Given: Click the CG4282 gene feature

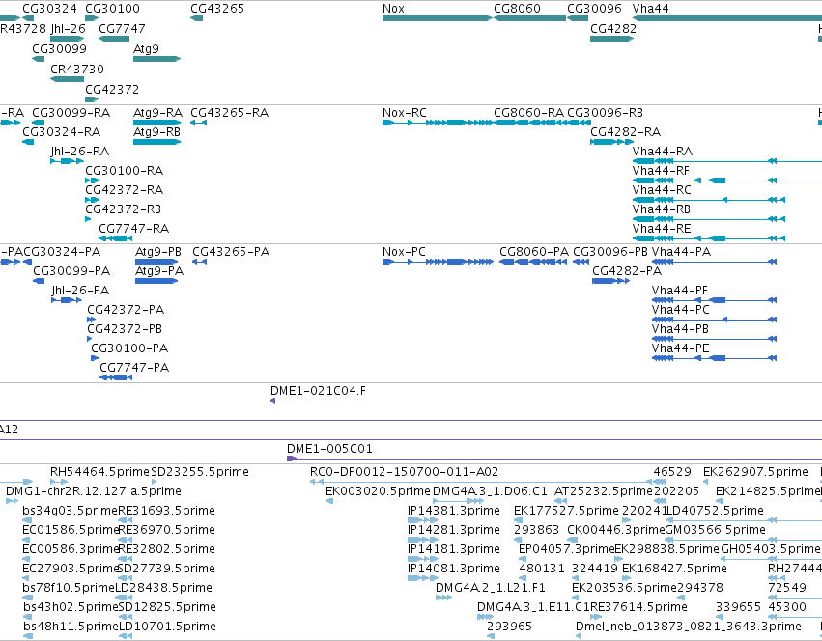Looking at the screenshot, I should pos(611,39).
